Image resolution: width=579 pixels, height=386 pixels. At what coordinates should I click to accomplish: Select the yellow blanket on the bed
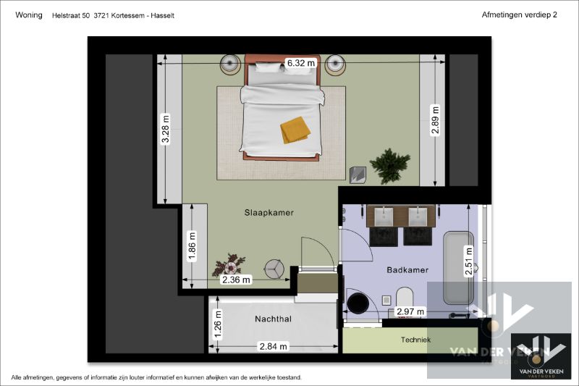pyautogui.click(x=295, y=130)
